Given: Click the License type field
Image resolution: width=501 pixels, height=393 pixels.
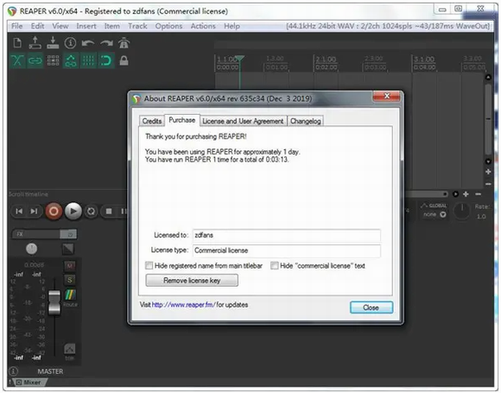Looking at the screenshot, I should click(x=286, y=250).
